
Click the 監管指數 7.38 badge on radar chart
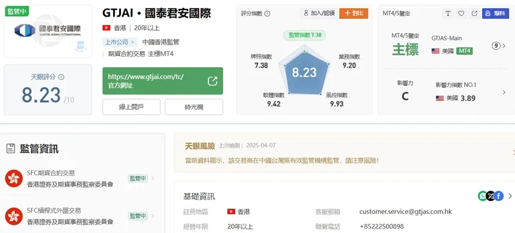click(304, 35)
